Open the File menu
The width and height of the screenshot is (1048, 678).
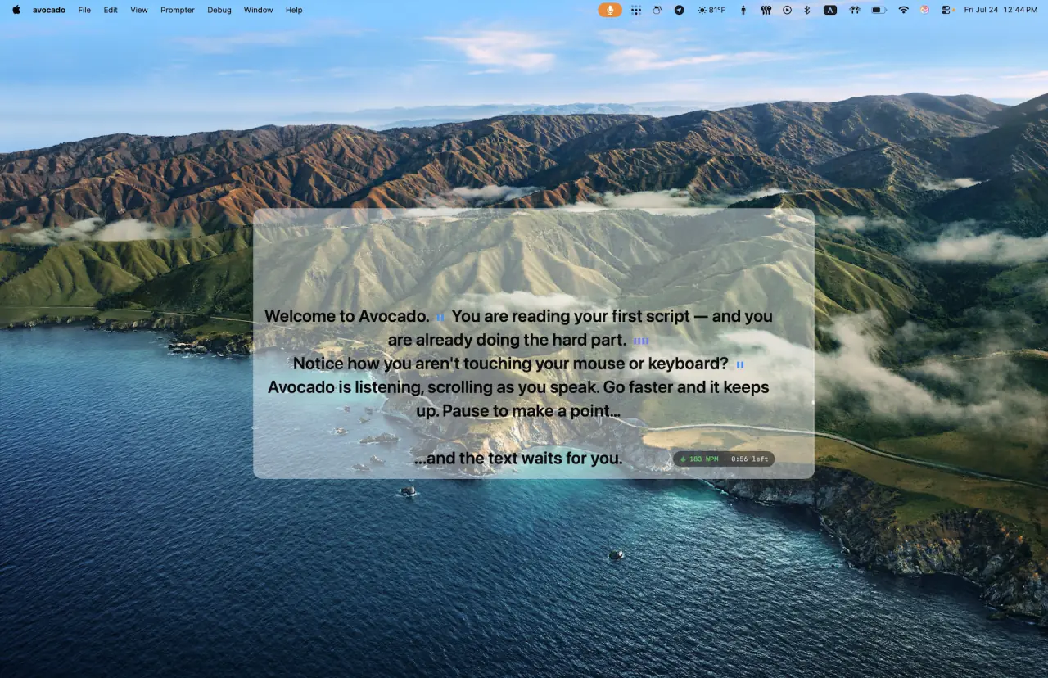tap(84, 10)
